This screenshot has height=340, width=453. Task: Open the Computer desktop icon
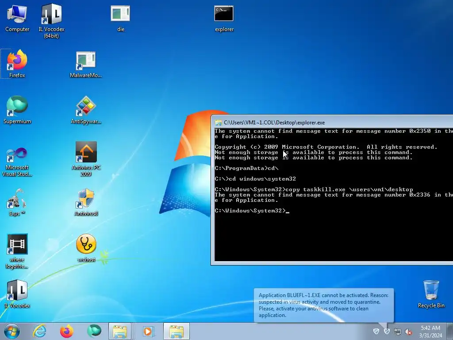click(x=17, y=18)
